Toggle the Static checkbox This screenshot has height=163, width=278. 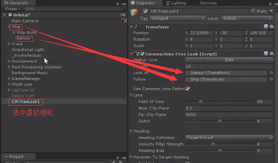[253, 11]
